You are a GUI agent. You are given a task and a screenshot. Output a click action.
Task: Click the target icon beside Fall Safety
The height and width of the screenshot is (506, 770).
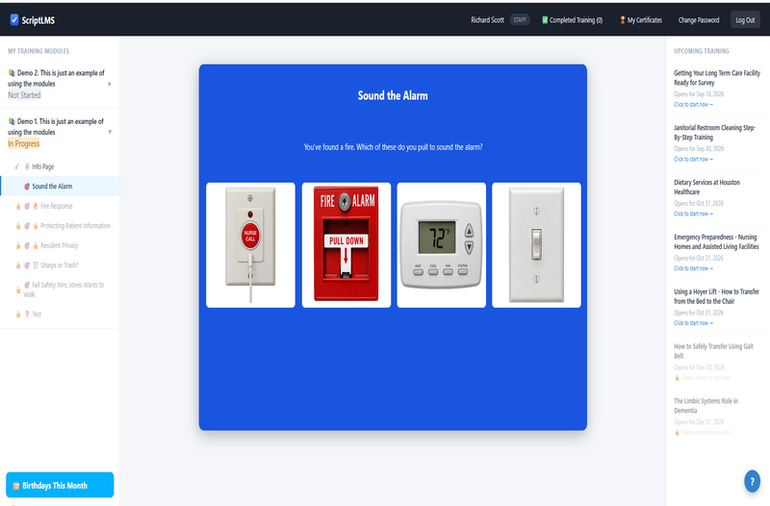(x=27, y=285)
